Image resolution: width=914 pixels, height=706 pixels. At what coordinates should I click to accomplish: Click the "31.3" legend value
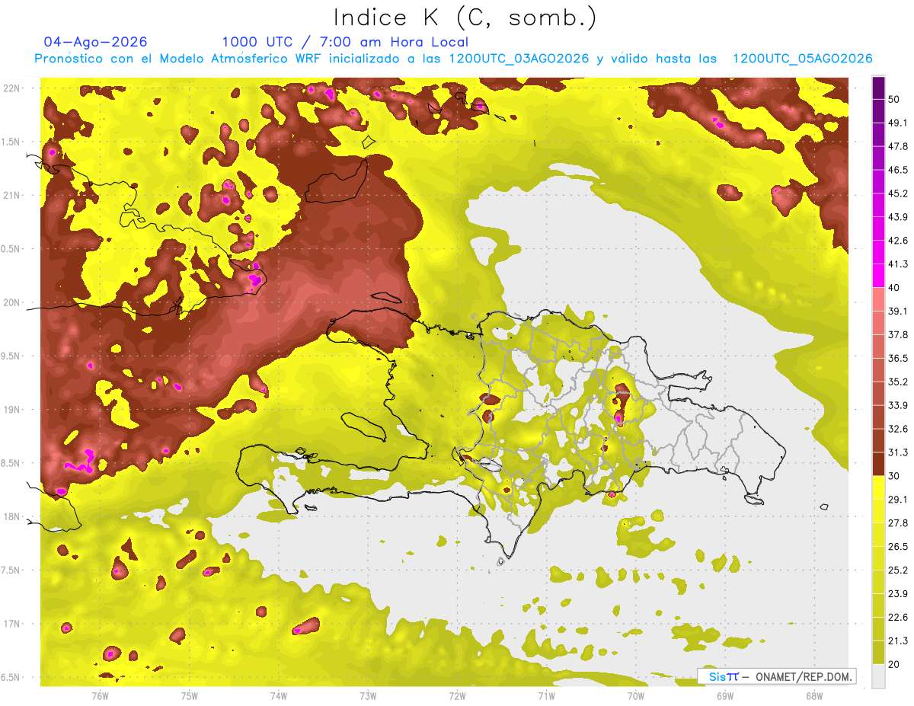coord(898,452)
